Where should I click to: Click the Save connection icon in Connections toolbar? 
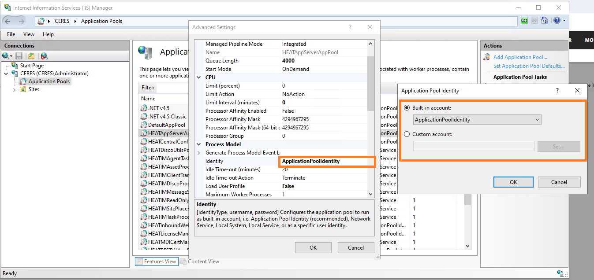[x=18, y=56]
